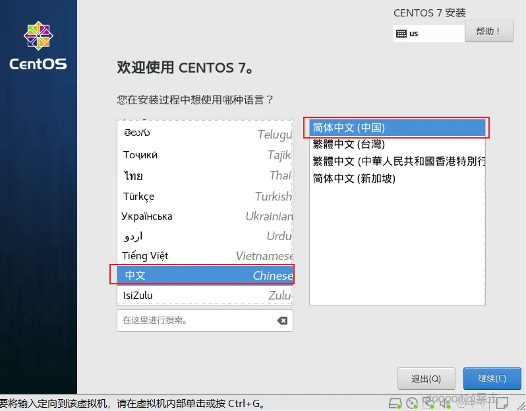Clear the search box with the backspace icon

pyautogui.click(x=282, y=321)
